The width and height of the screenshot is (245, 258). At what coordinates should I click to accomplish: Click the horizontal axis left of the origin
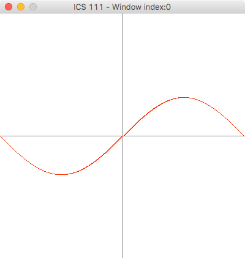(61, 136)
